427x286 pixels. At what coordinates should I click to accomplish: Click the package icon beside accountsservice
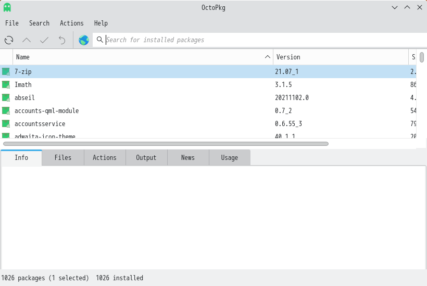pyautogui.click(x=6, y=123)
